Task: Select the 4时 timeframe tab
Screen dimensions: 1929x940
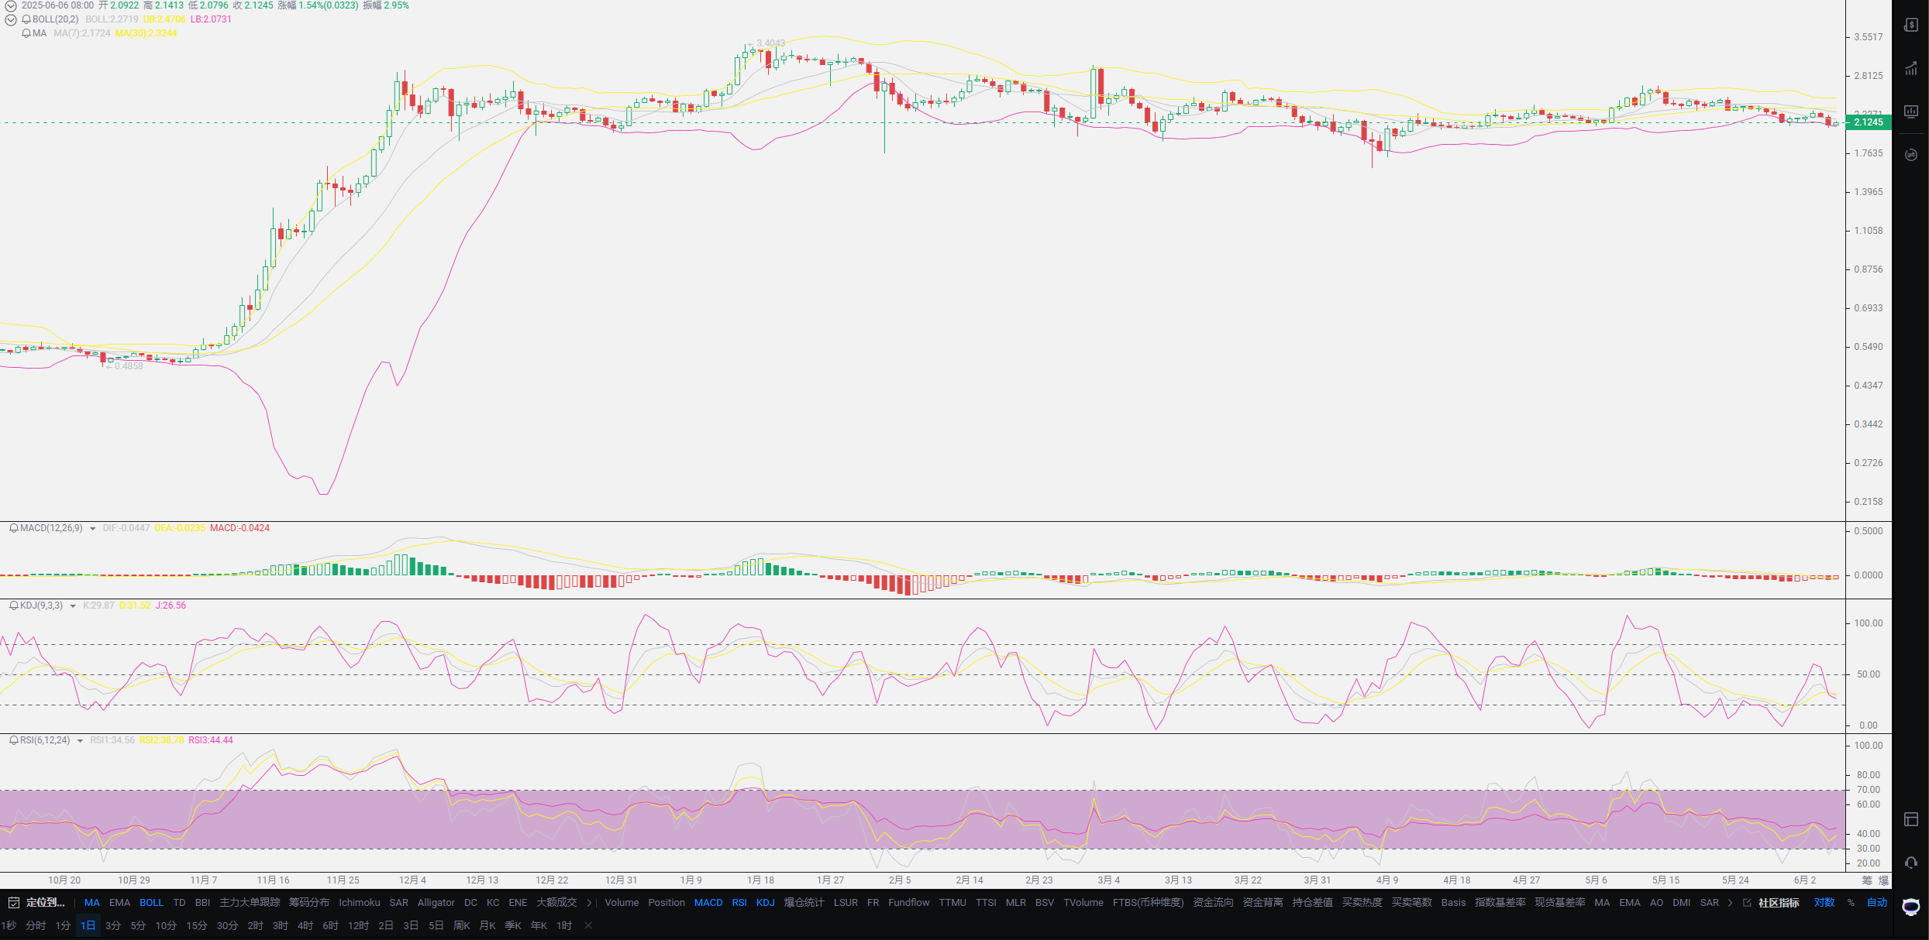Action: [x=305, y=926]
